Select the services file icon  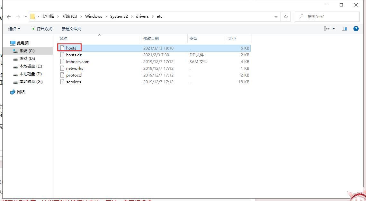pos(63,82)
